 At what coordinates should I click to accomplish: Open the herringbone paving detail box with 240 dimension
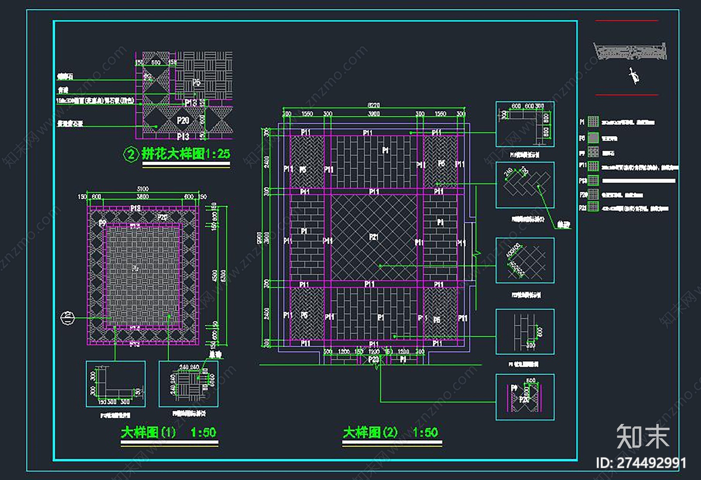(525, 185)
